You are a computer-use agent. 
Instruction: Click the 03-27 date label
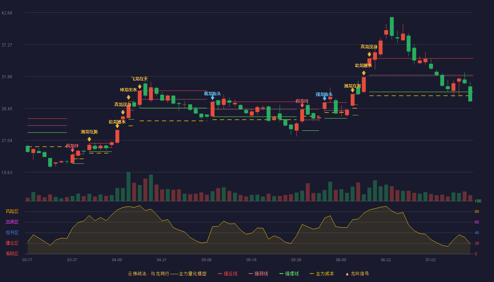(x=72, y=260)
